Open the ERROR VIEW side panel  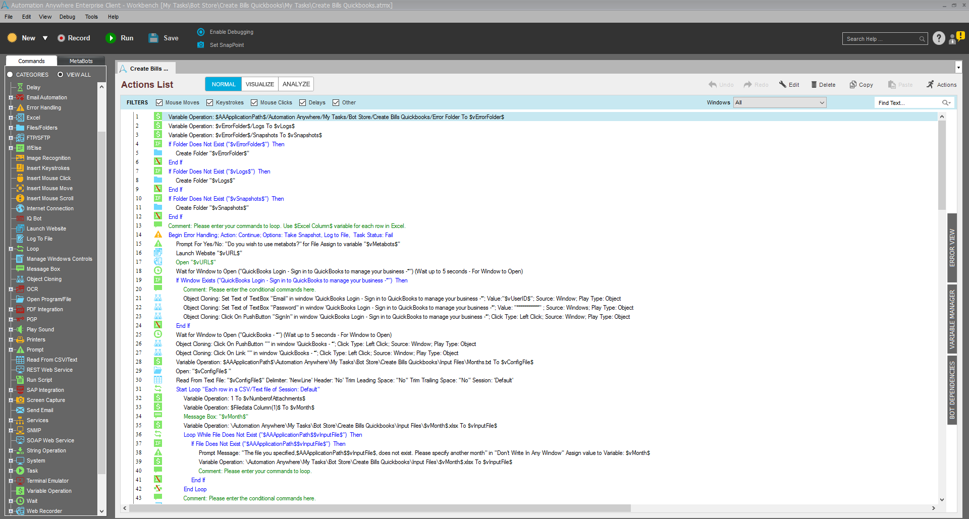click(952, 248)
